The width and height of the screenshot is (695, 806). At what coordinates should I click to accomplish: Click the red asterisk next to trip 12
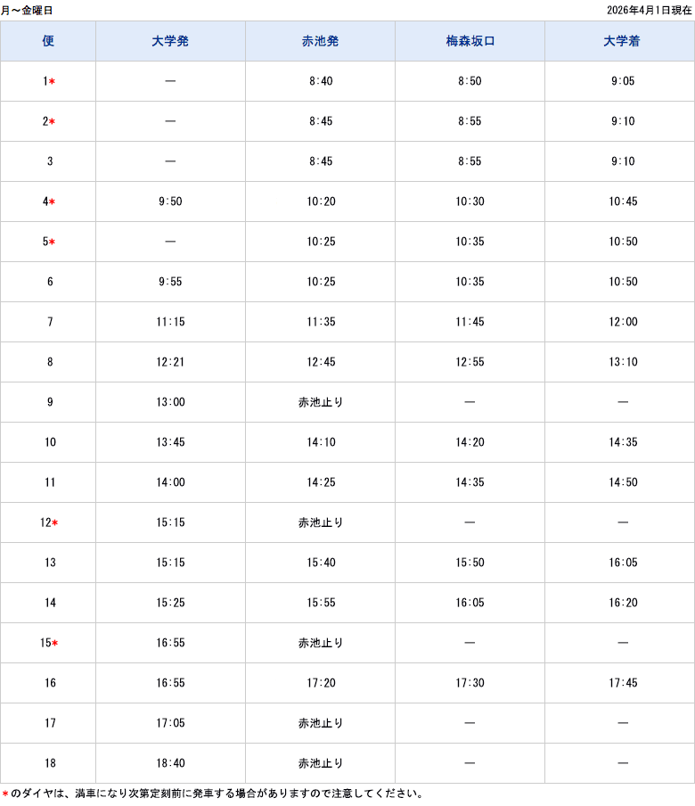[x=55, y=523]
